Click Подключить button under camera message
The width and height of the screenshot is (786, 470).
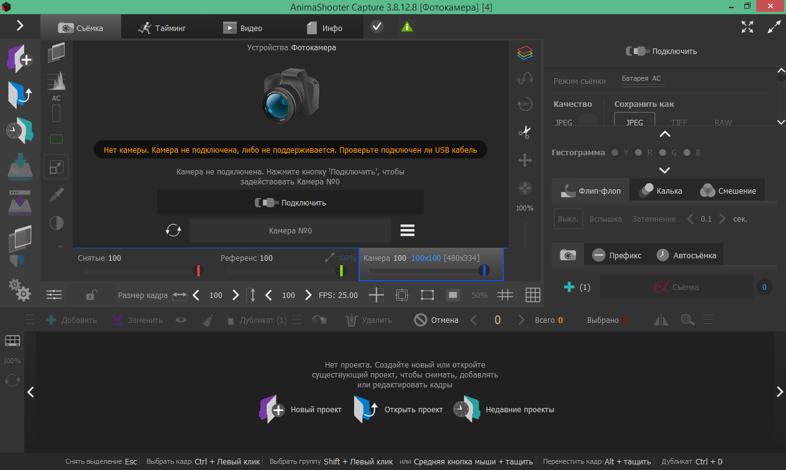coord(290,202)
